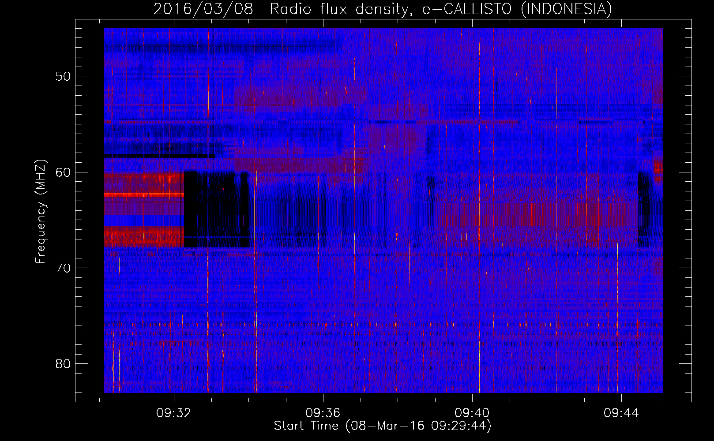The image size is (714, 441).
Task: Select the 09:40 time tick label
Action: coord(472,413)
